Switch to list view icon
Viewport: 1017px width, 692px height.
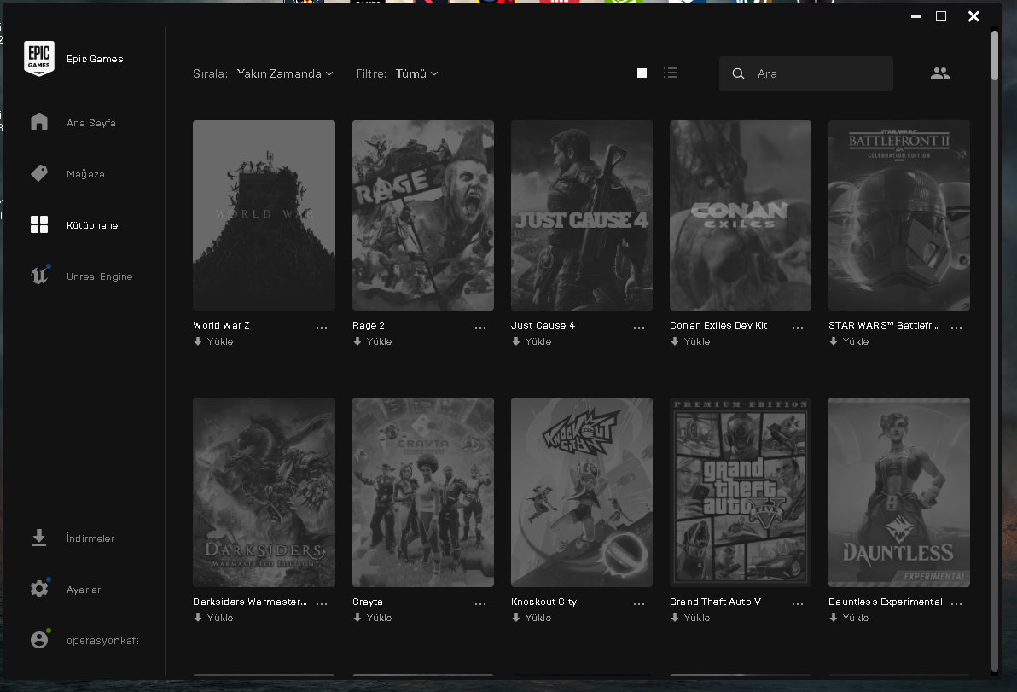pos(671,73)
